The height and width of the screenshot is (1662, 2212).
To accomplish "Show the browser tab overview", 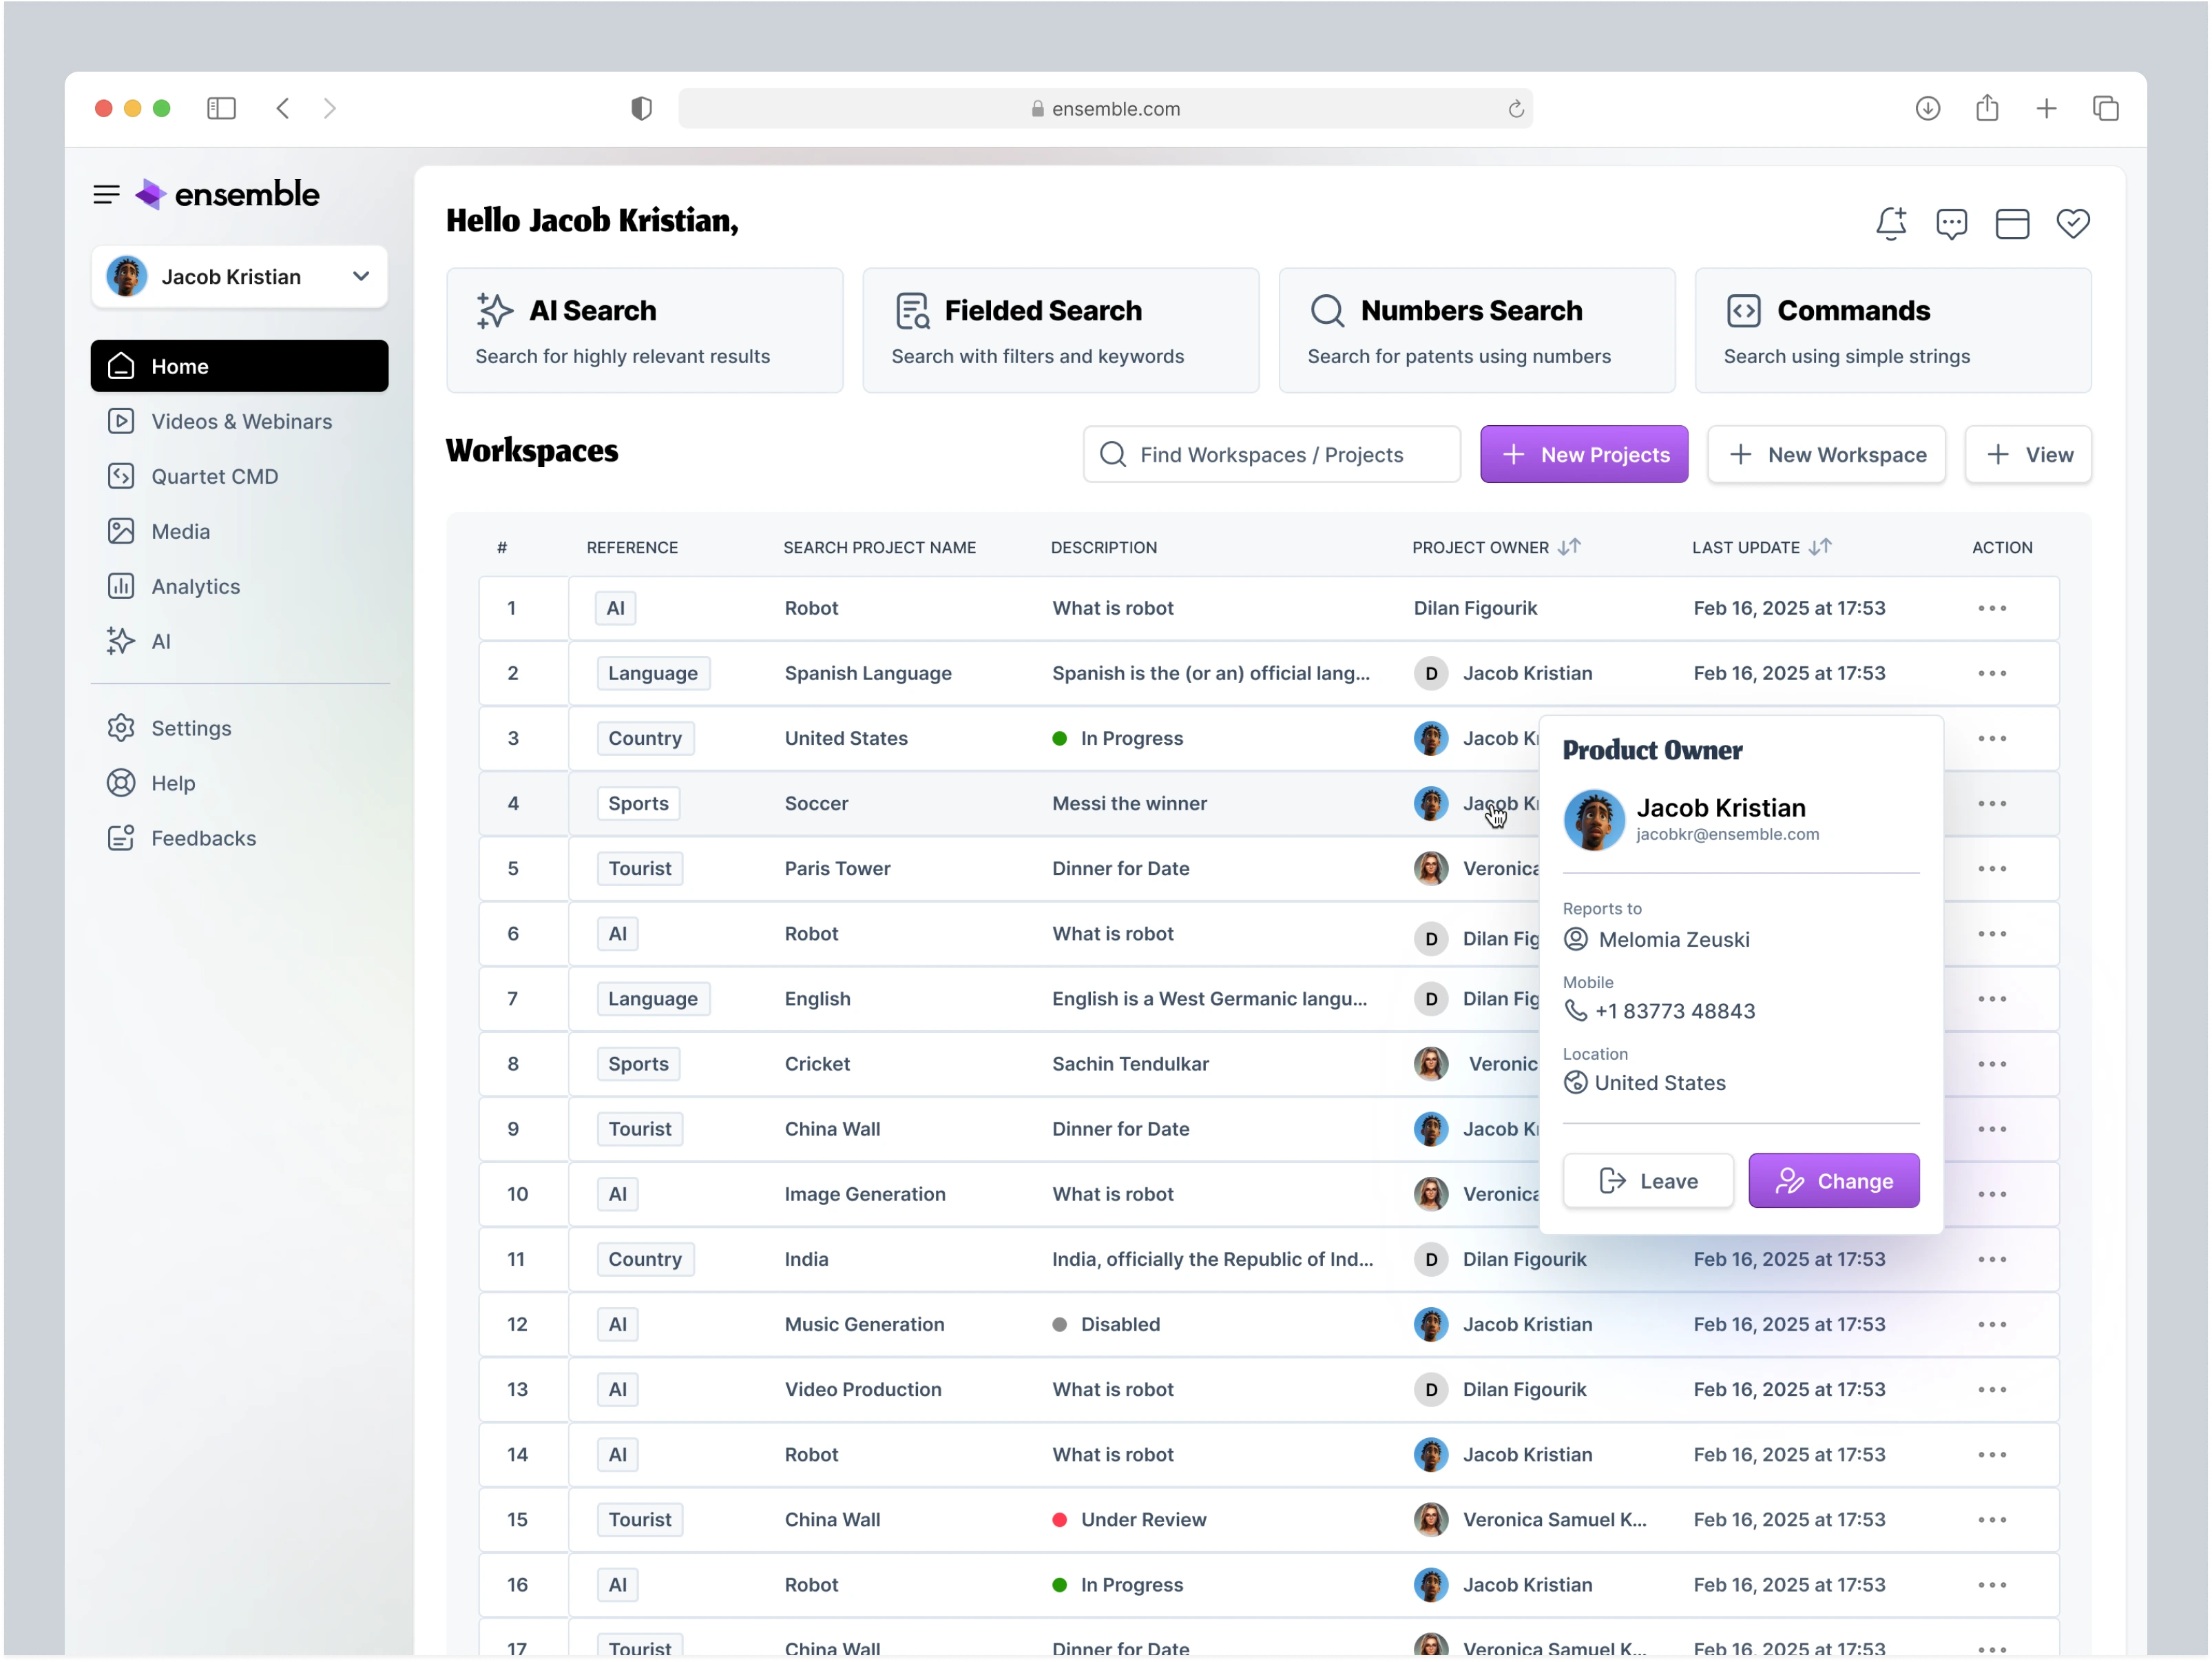I will [x=2105, y=108].
